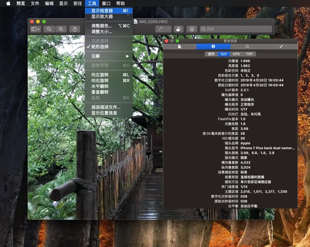Open the share icon in toolbar
Viewport: 310px width, 247px height.
(75, 29)
